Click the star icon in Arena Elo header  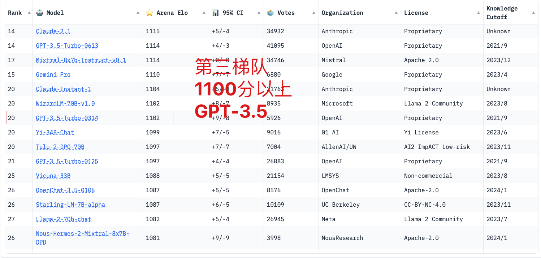pyautogui.click(x=150, y=13)
